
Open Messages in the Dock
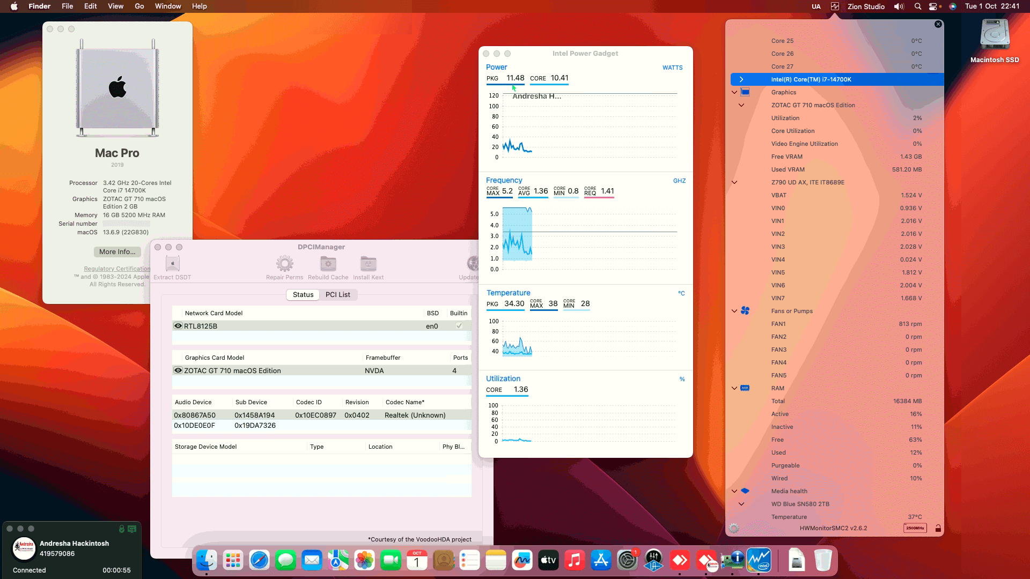[x=285, y=561]
